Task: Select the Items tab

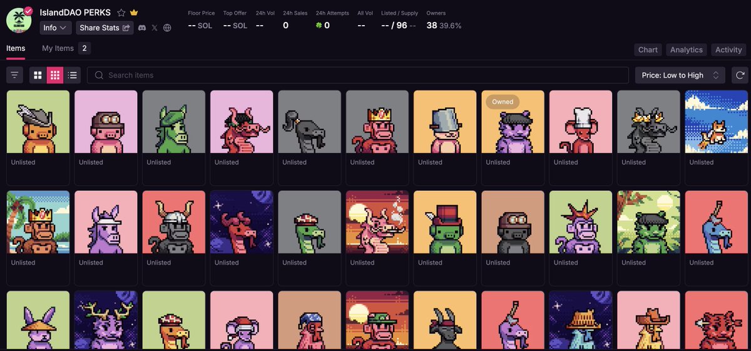Action: tap(16, 48)
